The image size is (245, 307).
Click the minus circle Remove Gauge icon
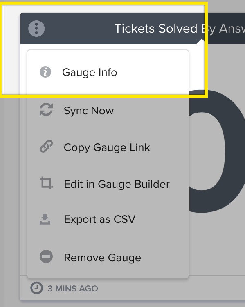(x=46, y=256)
